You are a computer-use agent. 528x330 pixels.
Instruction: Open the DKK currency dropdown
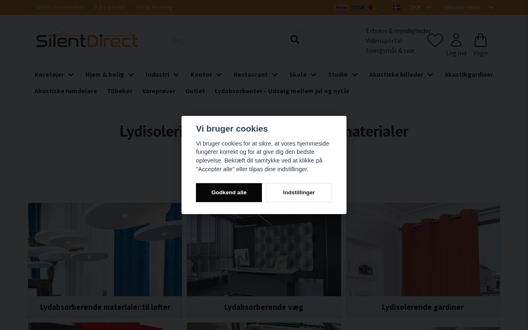(x=420, y=7)
